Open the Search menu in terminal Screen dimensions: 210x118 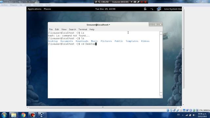point(73,29)
